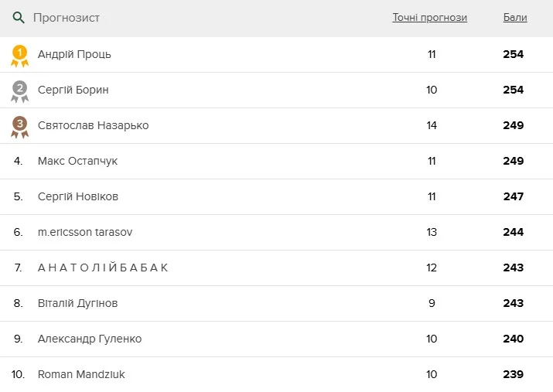Sort by Бали column header

click(x=514, y=18)
